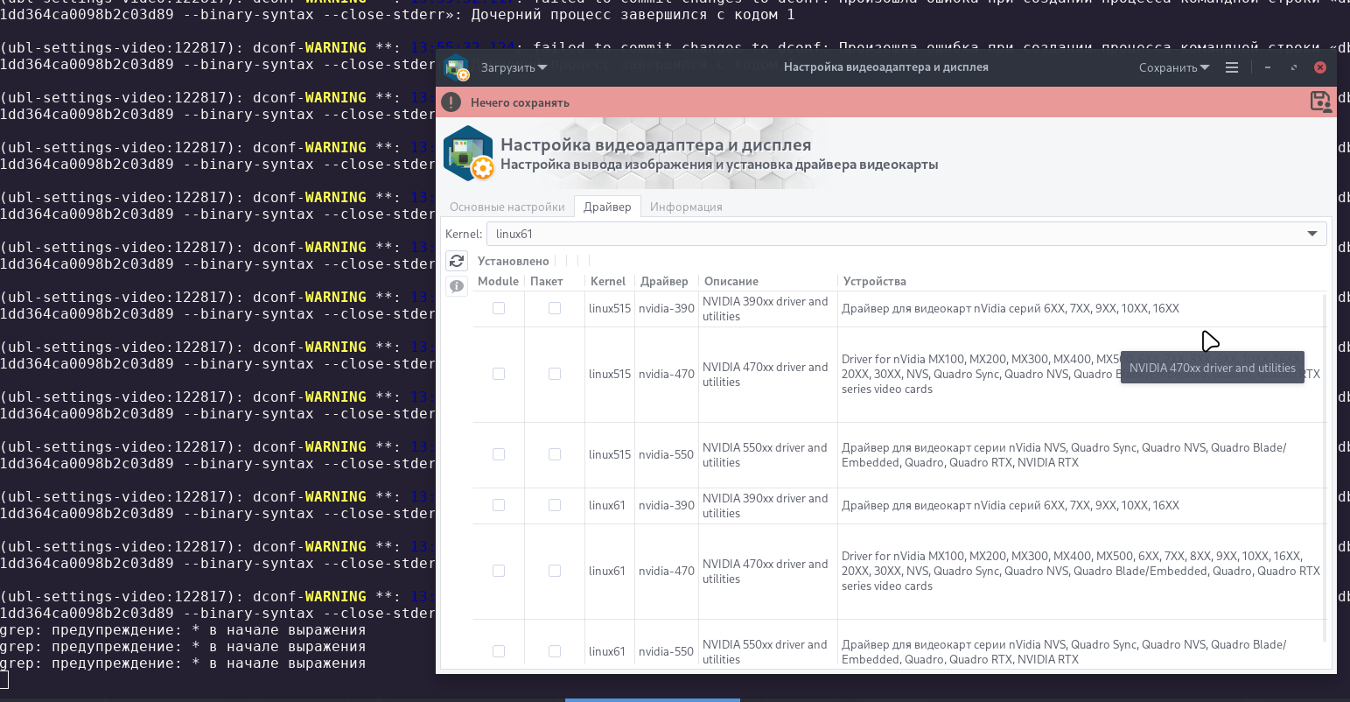Click the exclamation icon beside Нечего сохранять
The image size is (1350, 702).
coord(451,102)
